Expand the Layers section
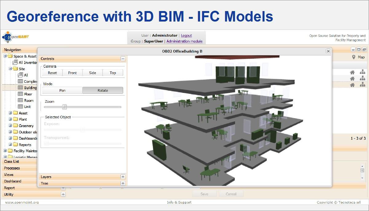Image resolution: width=369 pixels, height=211 pixels. tap(123, 177)
